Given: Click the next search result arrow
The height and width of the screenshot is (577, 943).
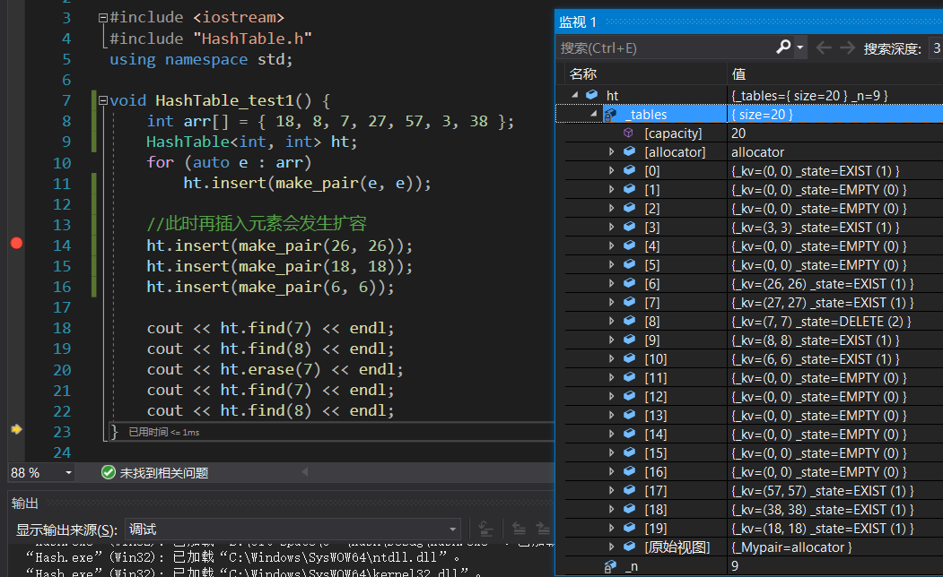Looking at the screenshot, I should click(847, 47).
